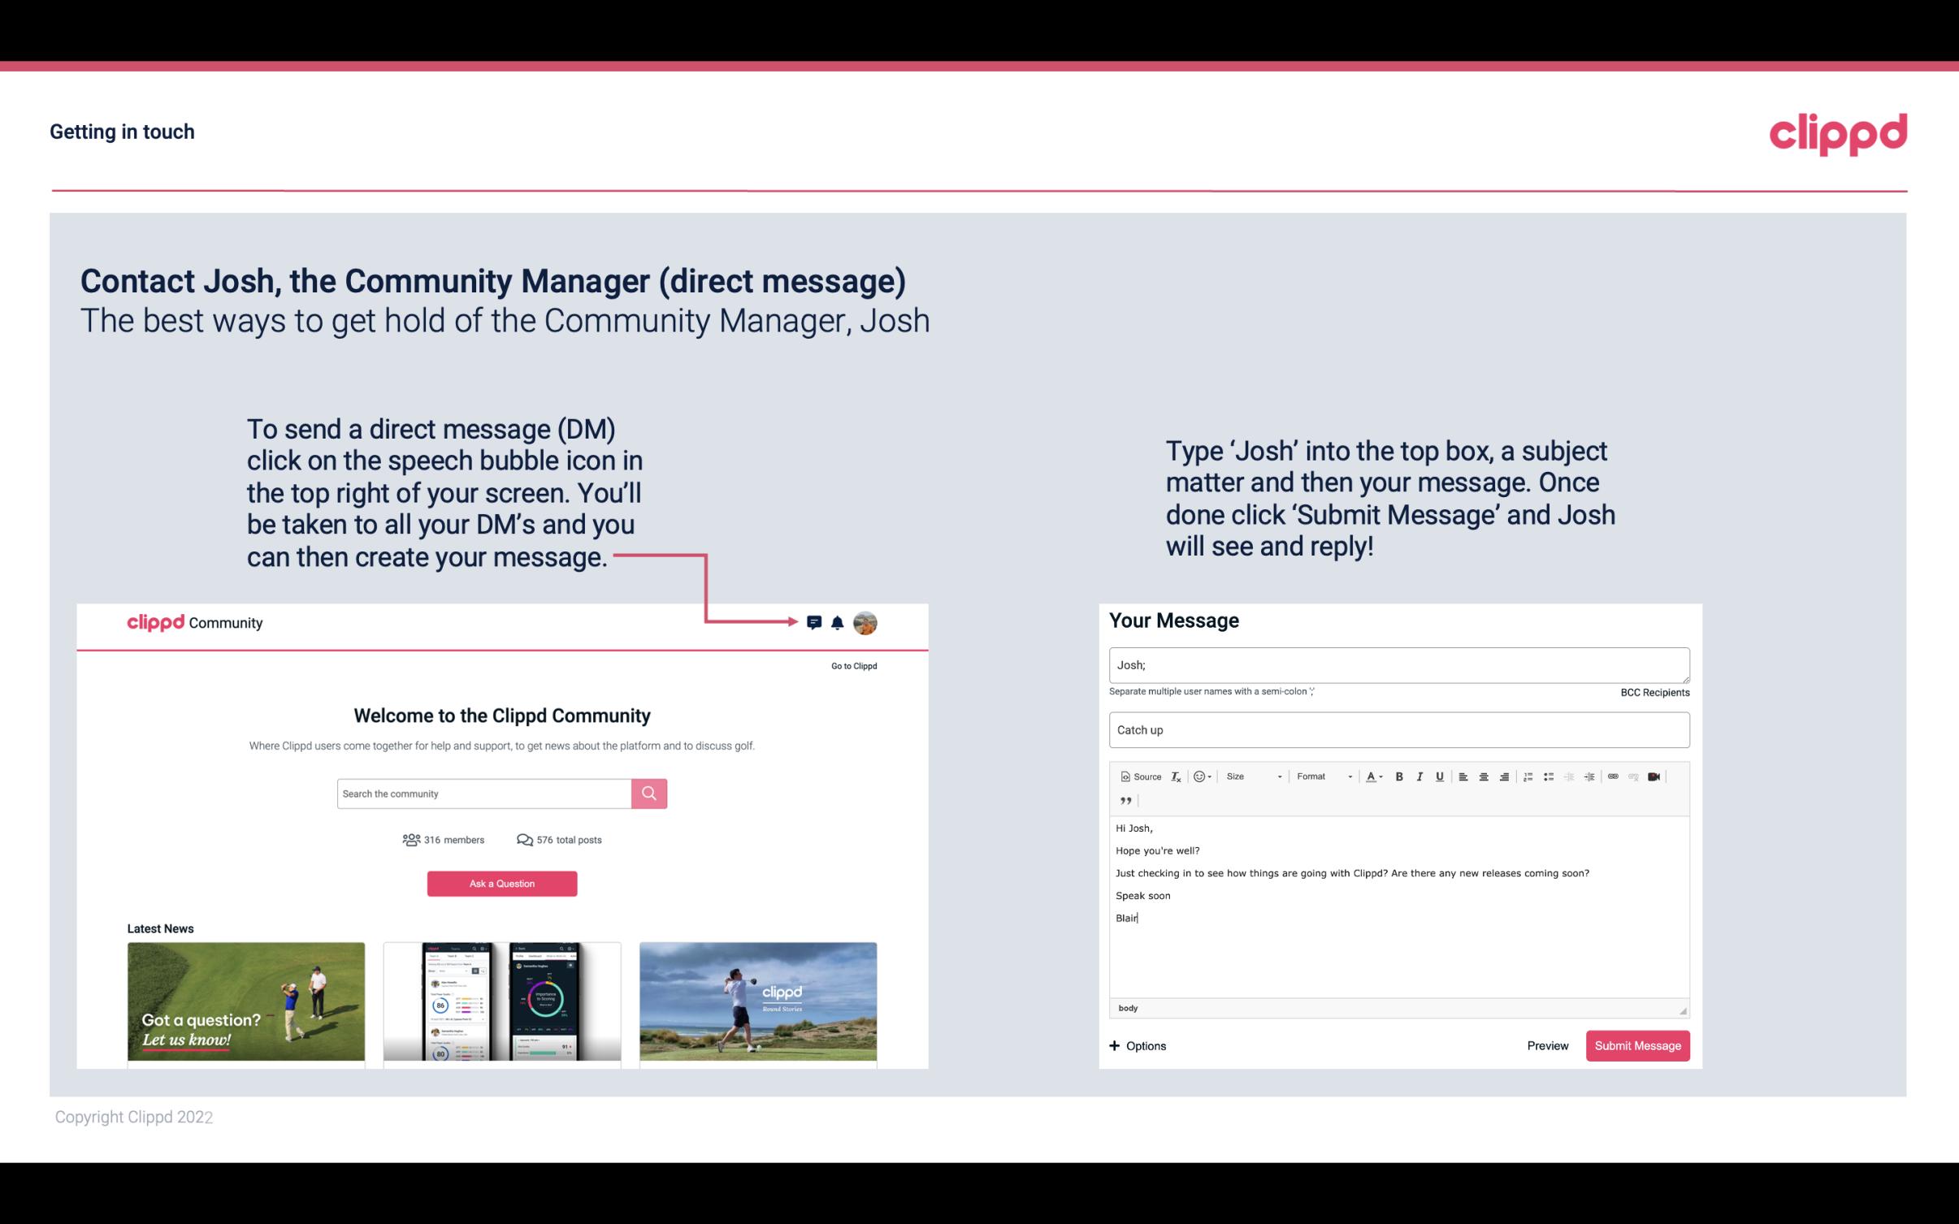Expand the Options section below message
Image resolution: width=1959 pixels, height=1224 pixels.
pyautogui.click(x=1138, y=1045)
